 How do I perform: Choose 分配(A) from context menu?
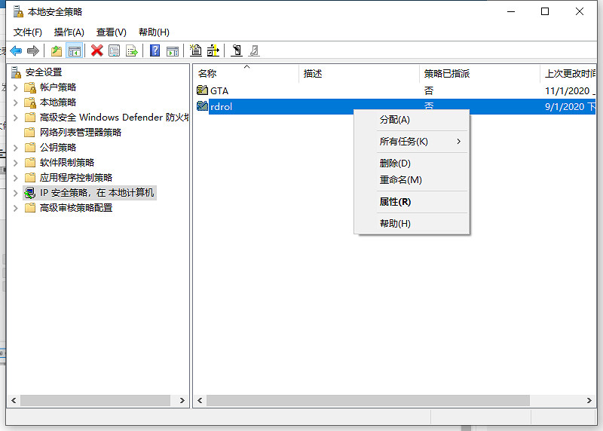pos(394,120)
